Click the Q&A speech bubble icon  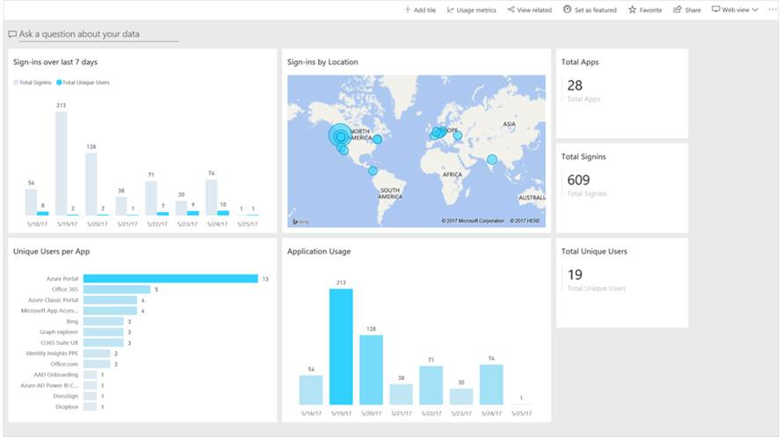(x=12, y=34)
